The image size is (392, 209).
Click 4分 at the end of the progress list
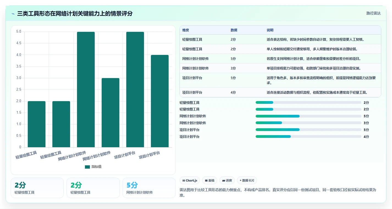pyautogui.click(x=366, y=136)
